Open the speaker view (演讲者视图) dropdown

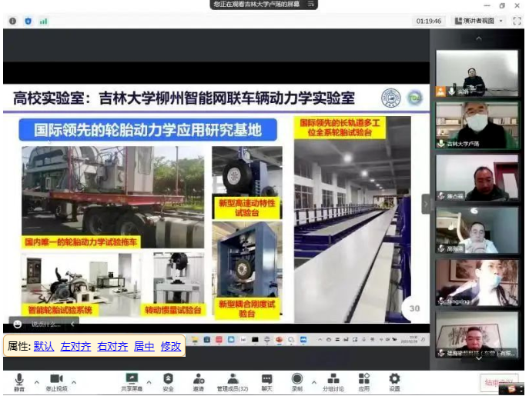479,21
